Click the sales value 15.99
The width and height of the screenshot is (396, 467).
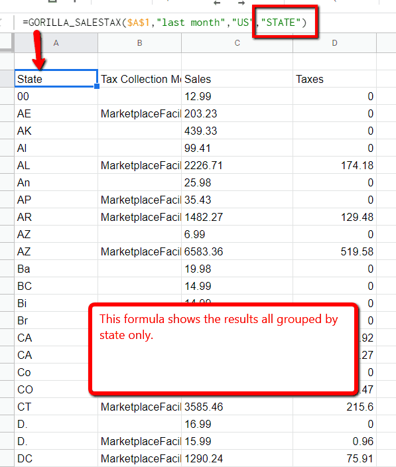click(237, 441)
